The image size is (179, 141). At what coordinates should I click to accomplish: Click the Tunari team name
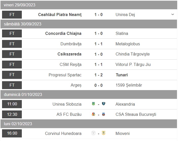tap(122, 75)
